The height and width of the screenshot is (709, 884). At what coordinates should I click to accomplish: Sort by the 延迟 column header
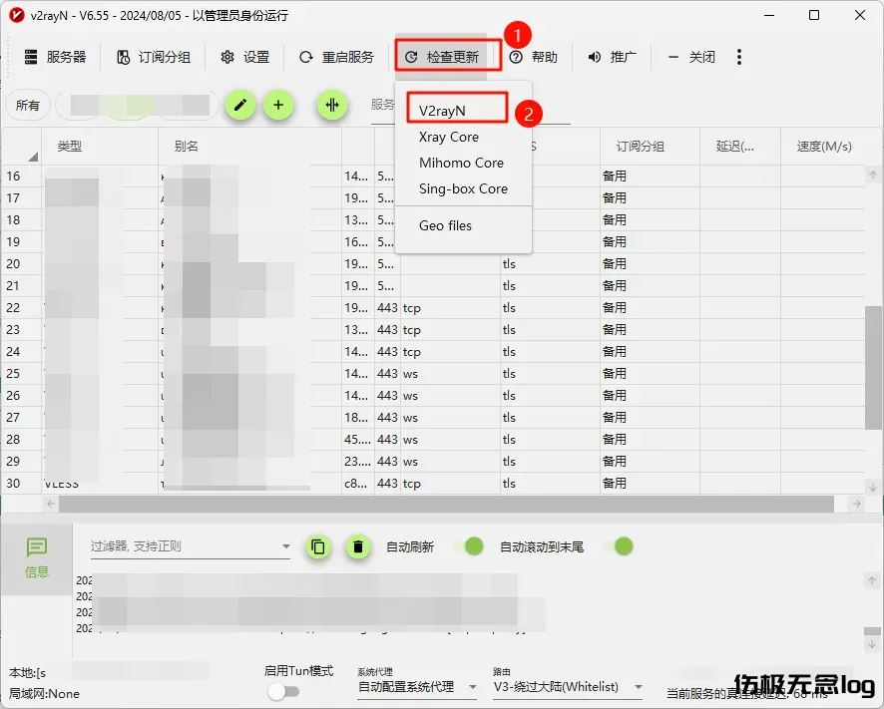tap(740, 147)
